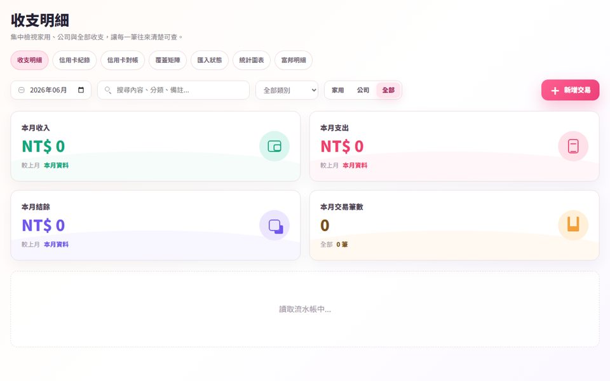Click purple 本月資料 label in balance card
Viewport: 610px width, 381px height.
pyautogui.click(x=56, y=244)
